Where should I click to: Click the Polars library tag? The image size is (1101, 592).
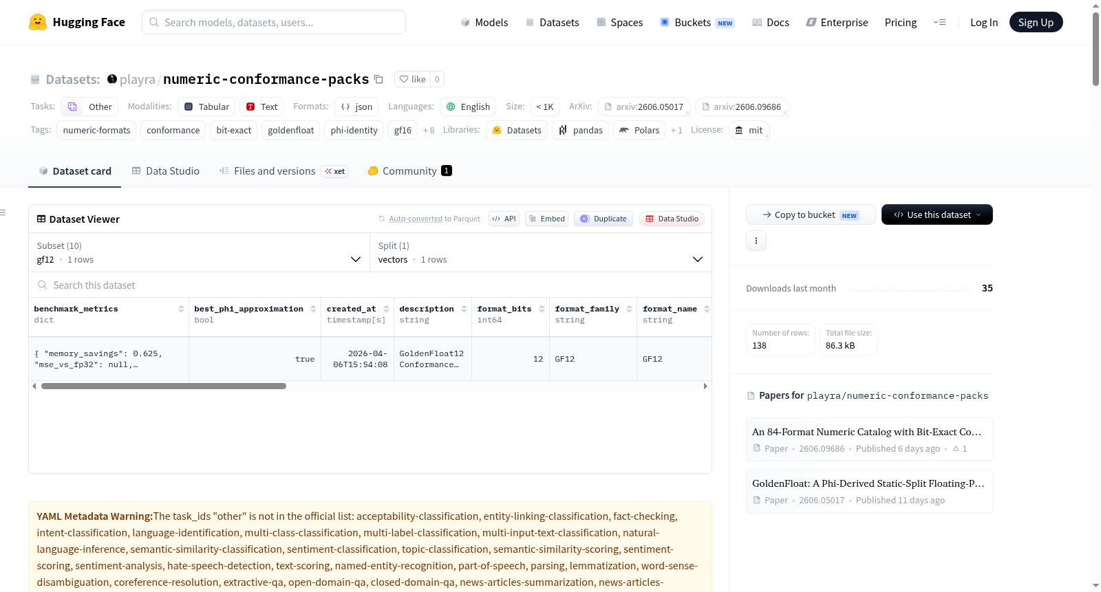(x=639, y=130)
